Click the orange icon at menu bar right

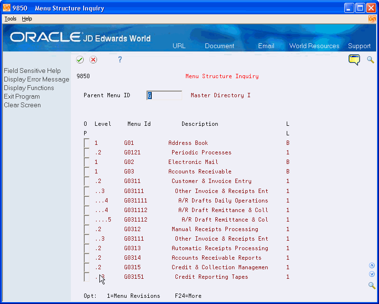(372, 19)
